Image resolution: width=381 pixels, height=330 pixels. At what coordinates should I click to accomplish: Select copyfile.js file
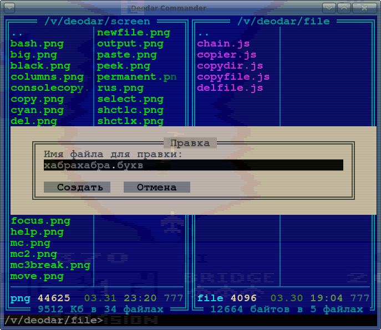tap(233, 77)
